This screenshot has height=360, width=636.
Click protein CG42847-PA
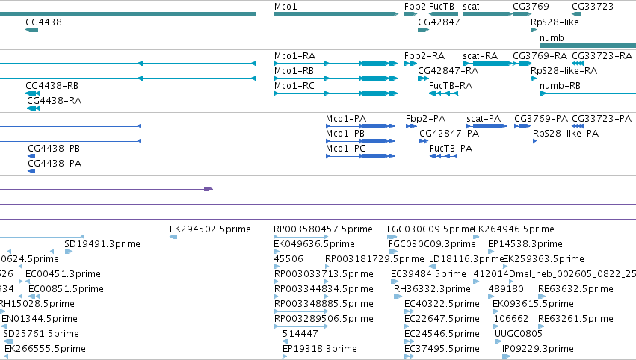tap(449, 134)
